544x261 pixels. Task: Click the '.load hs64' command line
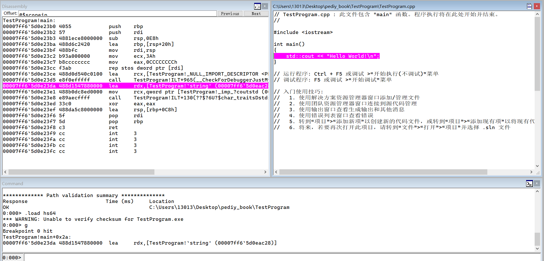tap(29, 213)
